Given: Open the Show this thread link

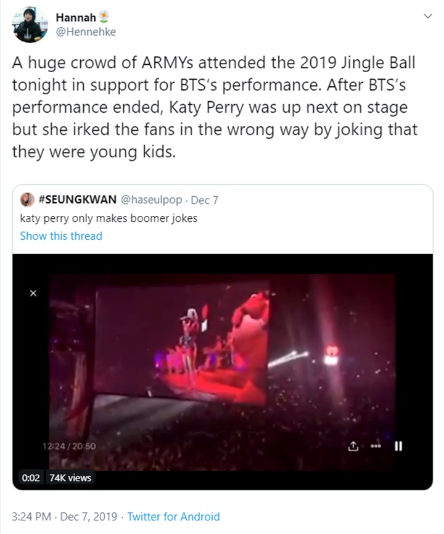Looking at the screenshot, I should click(61, 236).
